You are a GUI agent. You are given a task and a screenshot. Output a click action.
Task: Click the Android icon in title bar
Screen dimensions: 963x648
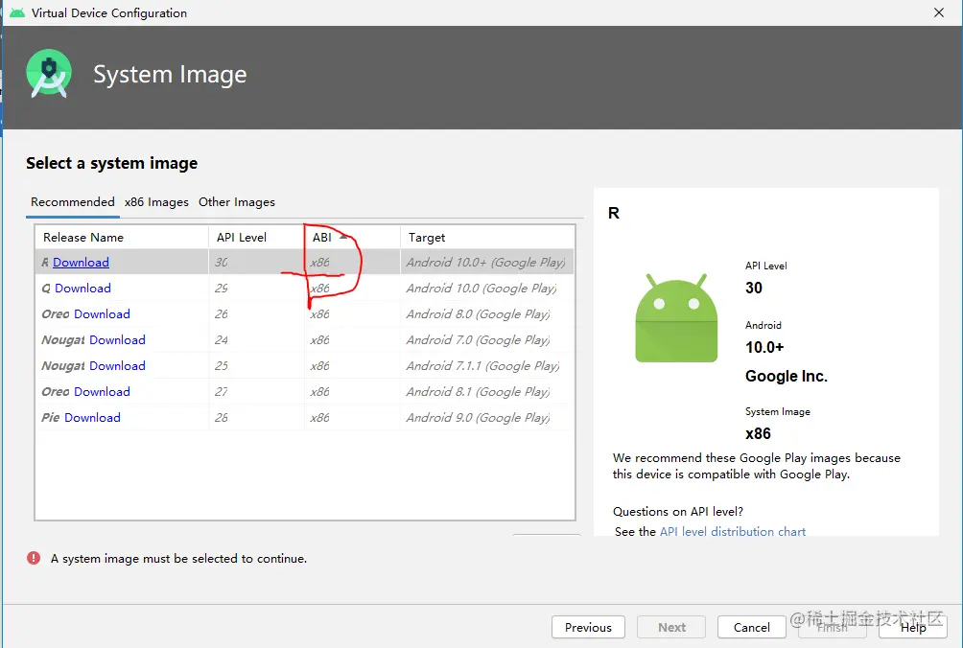click(17, 12)
